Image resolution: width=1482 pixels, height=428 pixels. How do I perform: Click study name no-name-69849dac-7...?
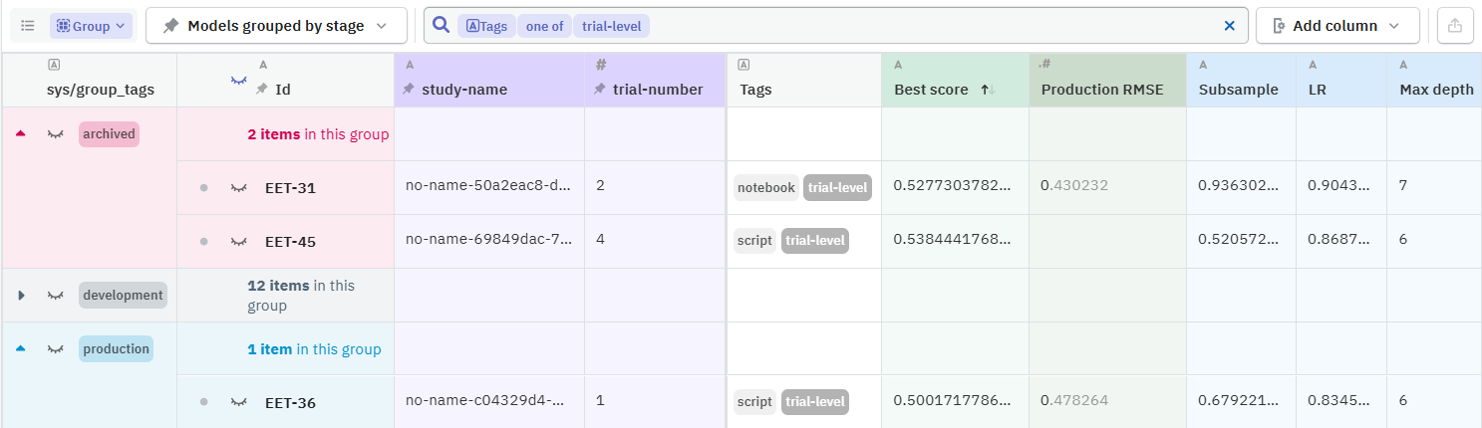tap(488, 239)
